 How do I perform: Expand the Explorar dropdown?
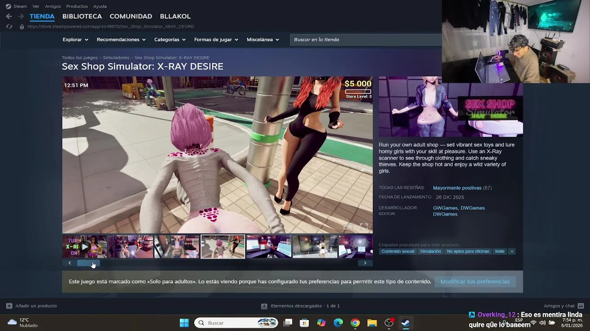click(x=75, y=40)
